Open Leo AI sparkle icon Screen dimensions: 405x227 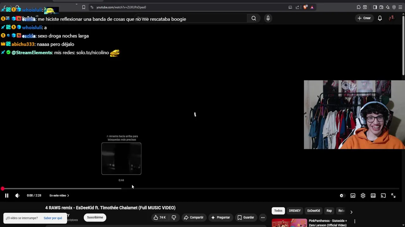pos(388,7)
